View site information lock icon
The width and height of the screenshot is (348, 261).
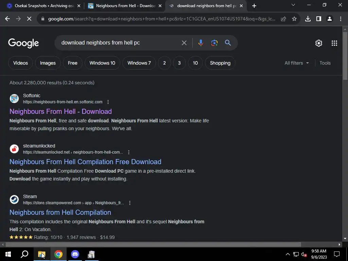[x=43, y=19]
